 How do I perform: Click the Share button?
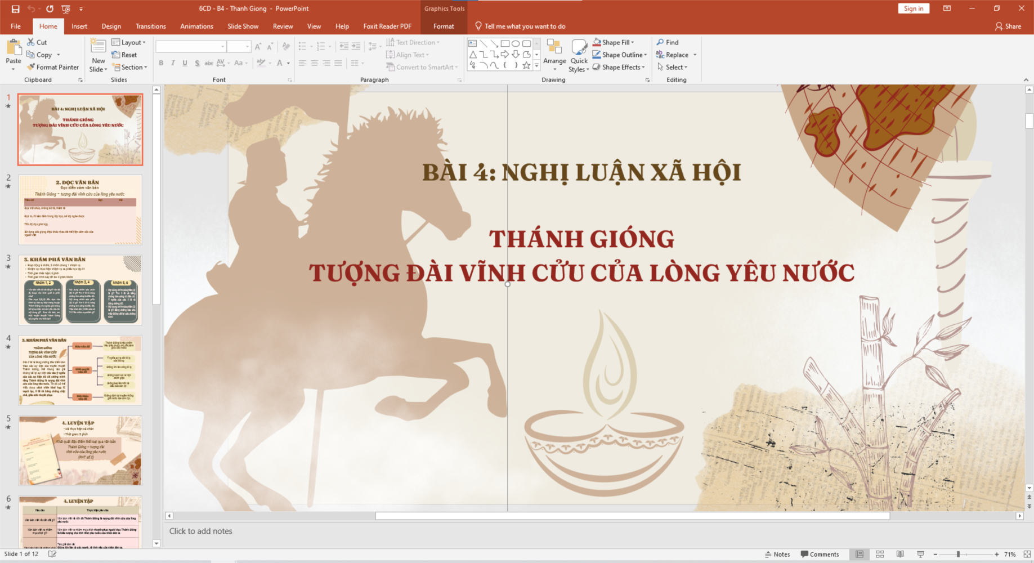pyautogui.click(x=1008, y=26)
